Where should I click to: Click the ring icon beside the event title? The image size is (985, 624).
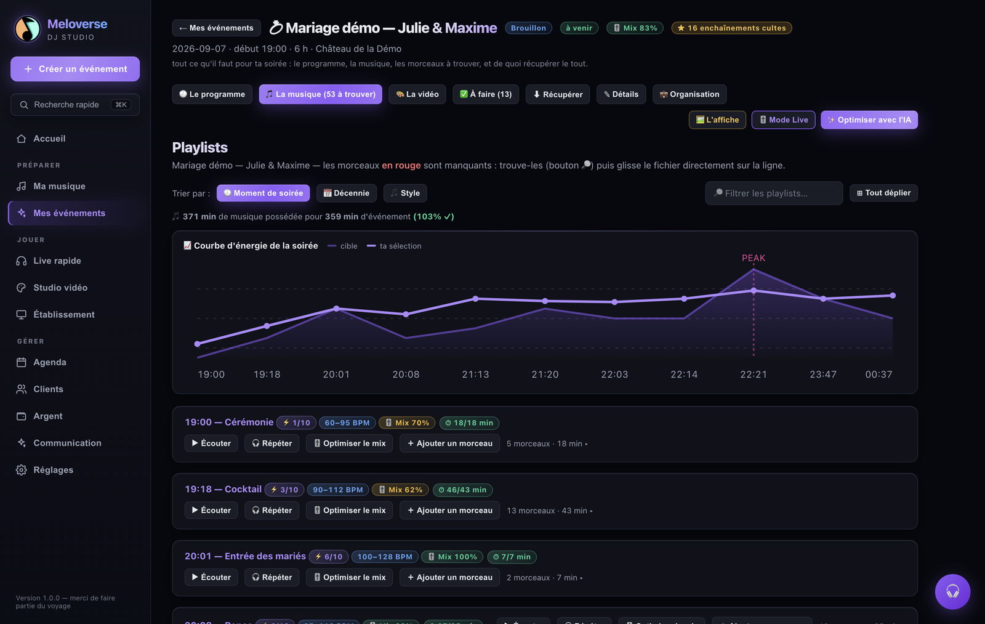(x=276, y=28)
